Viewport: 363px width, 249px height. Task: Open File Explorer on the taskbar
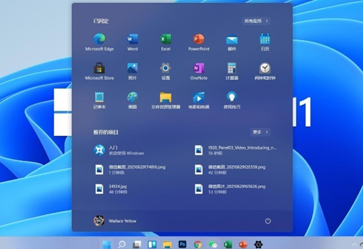(x=167, y=244)
